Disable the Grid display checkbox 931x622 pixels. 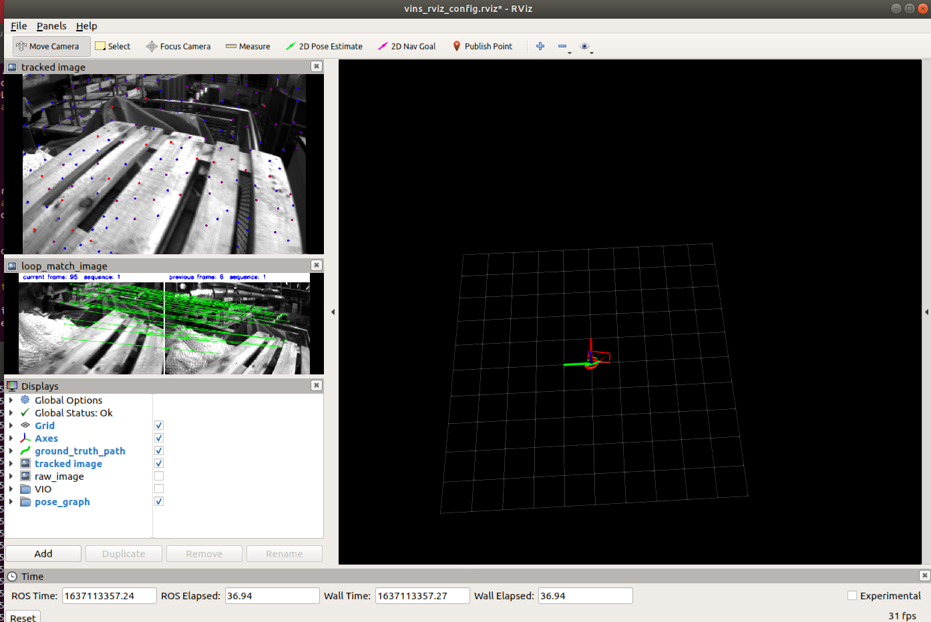point(158,425)
